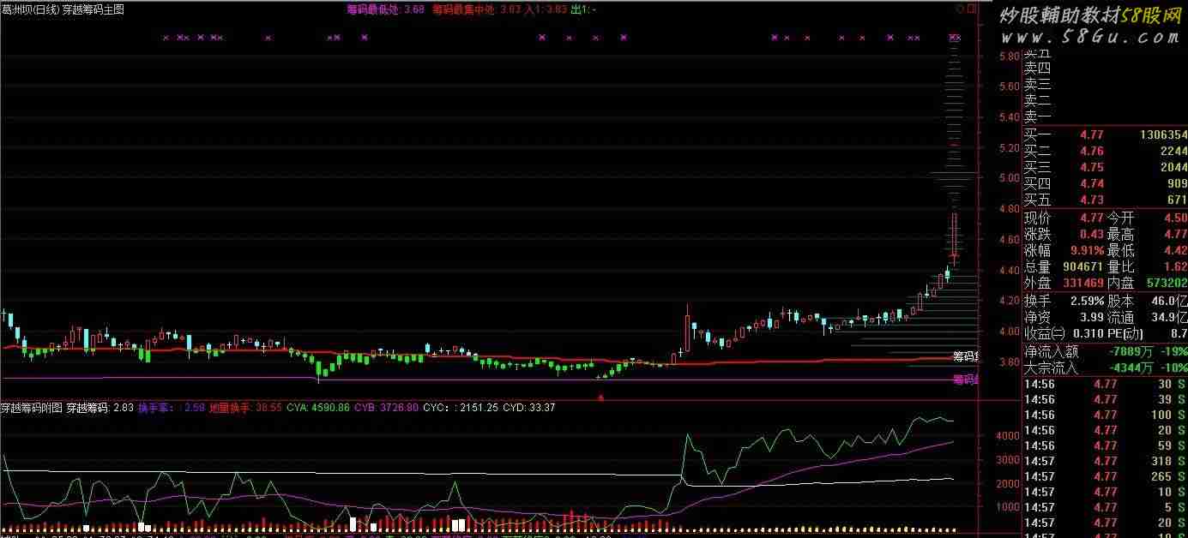Open the 穿越筹码主图 indicator title
Screen dimensions: 1188x538
93,9
